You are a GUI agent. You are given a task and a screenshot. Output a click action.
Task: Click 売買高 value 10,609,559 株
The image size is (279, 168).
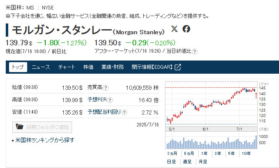coord(142,88)
